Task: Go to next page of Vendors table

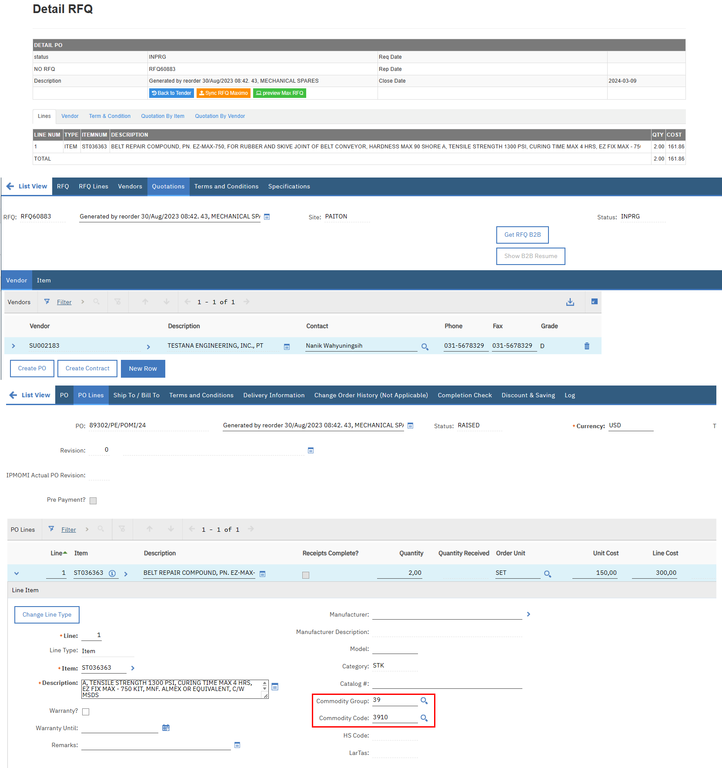Action: point(247,302)
